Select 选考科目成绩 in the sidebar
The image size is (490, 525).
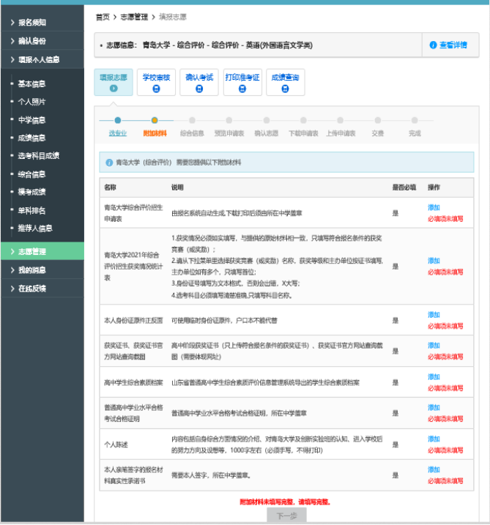pos(38,156)
